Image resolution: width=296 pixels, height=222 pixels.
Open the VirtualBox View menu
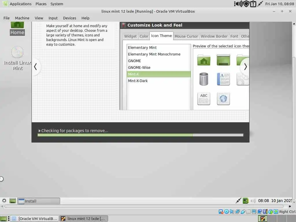pyautogui.click(x=39, y=18)
